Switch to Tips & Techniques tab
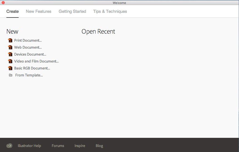 (x=110, y=11)
